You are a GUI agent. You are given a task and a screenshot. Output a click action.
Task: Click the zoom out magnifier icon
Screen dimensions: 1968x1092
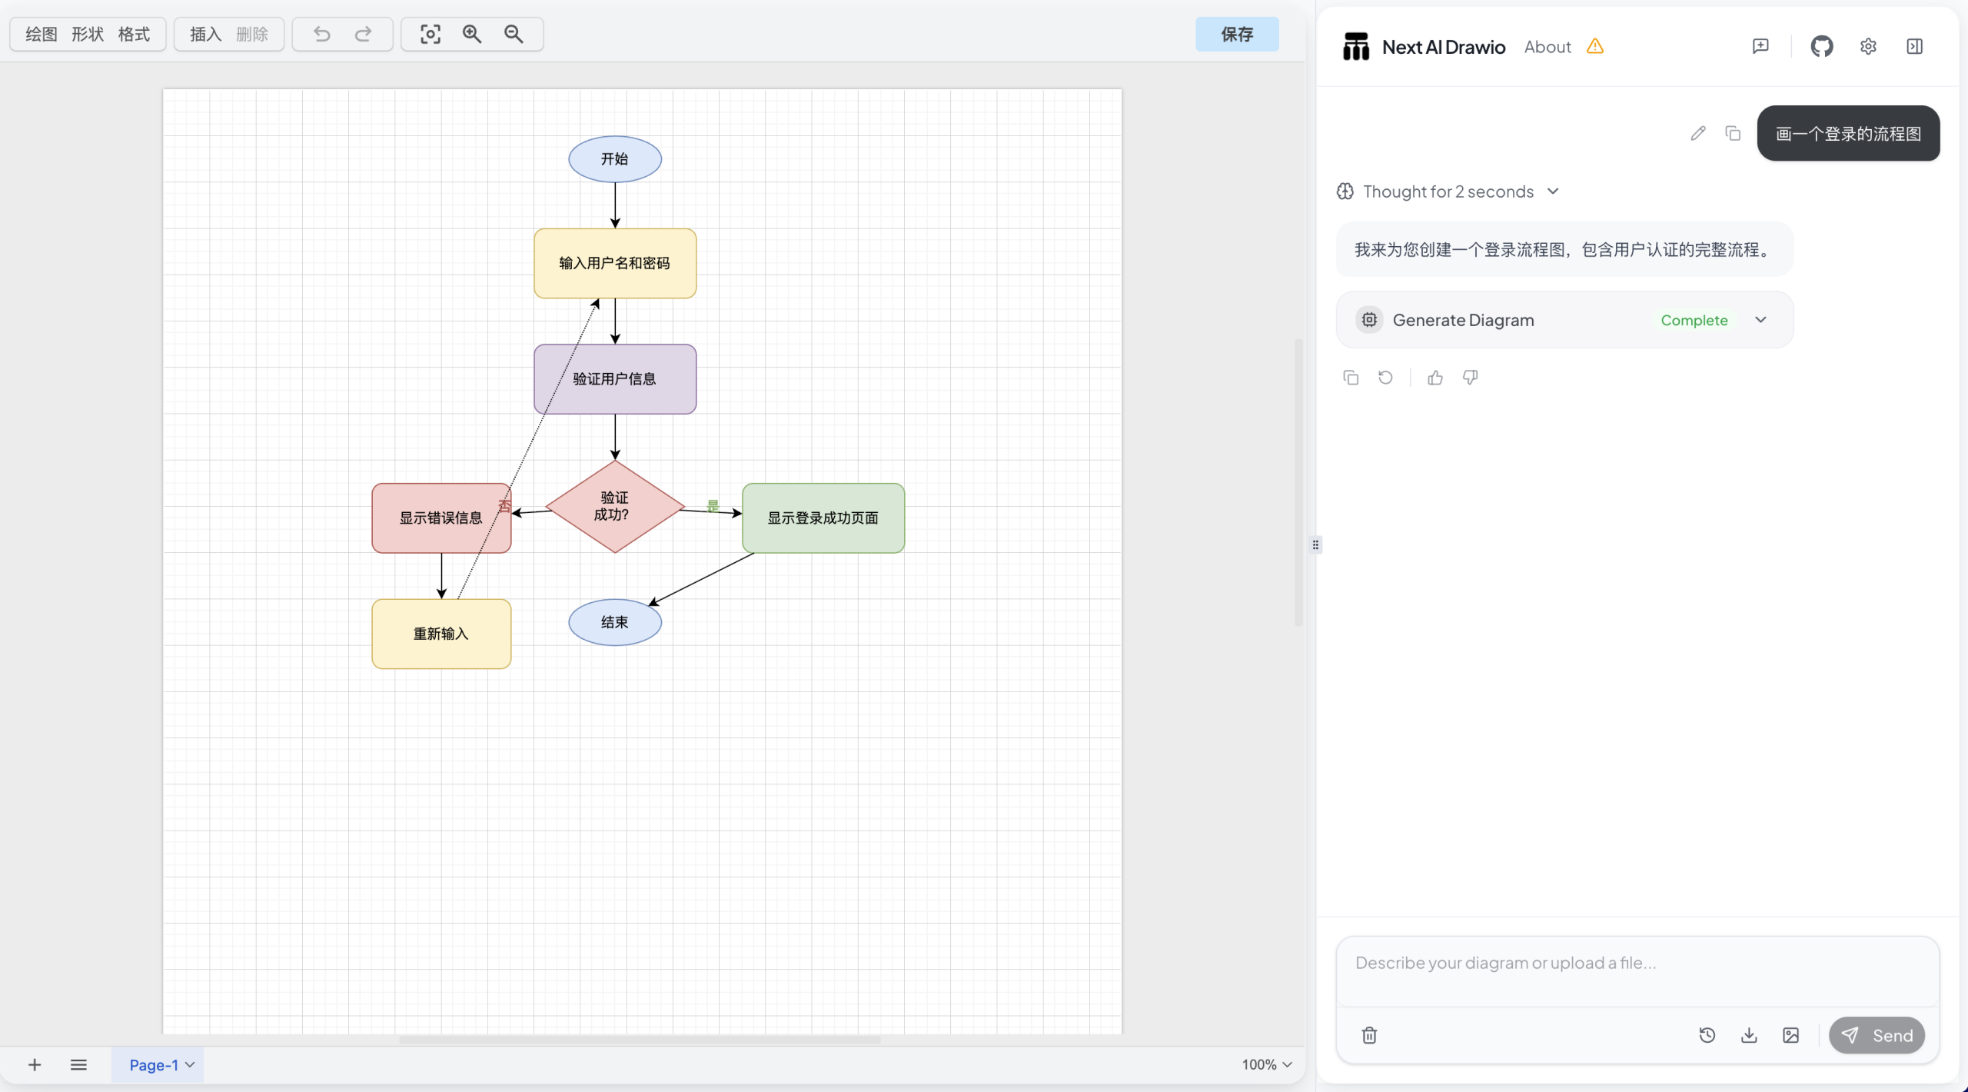click(x=514, y=34)
